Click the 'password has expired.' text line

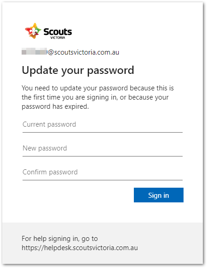tap(55, 106)
